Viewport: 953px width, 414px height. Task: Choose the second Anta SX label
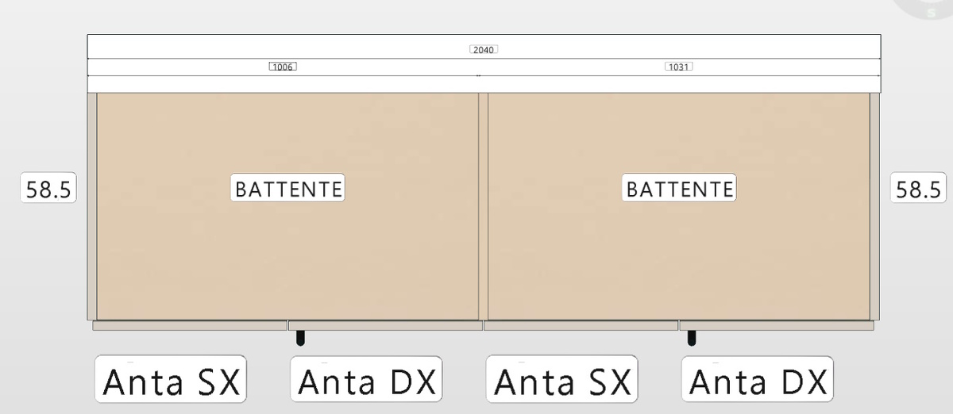(x=561, y=382)
